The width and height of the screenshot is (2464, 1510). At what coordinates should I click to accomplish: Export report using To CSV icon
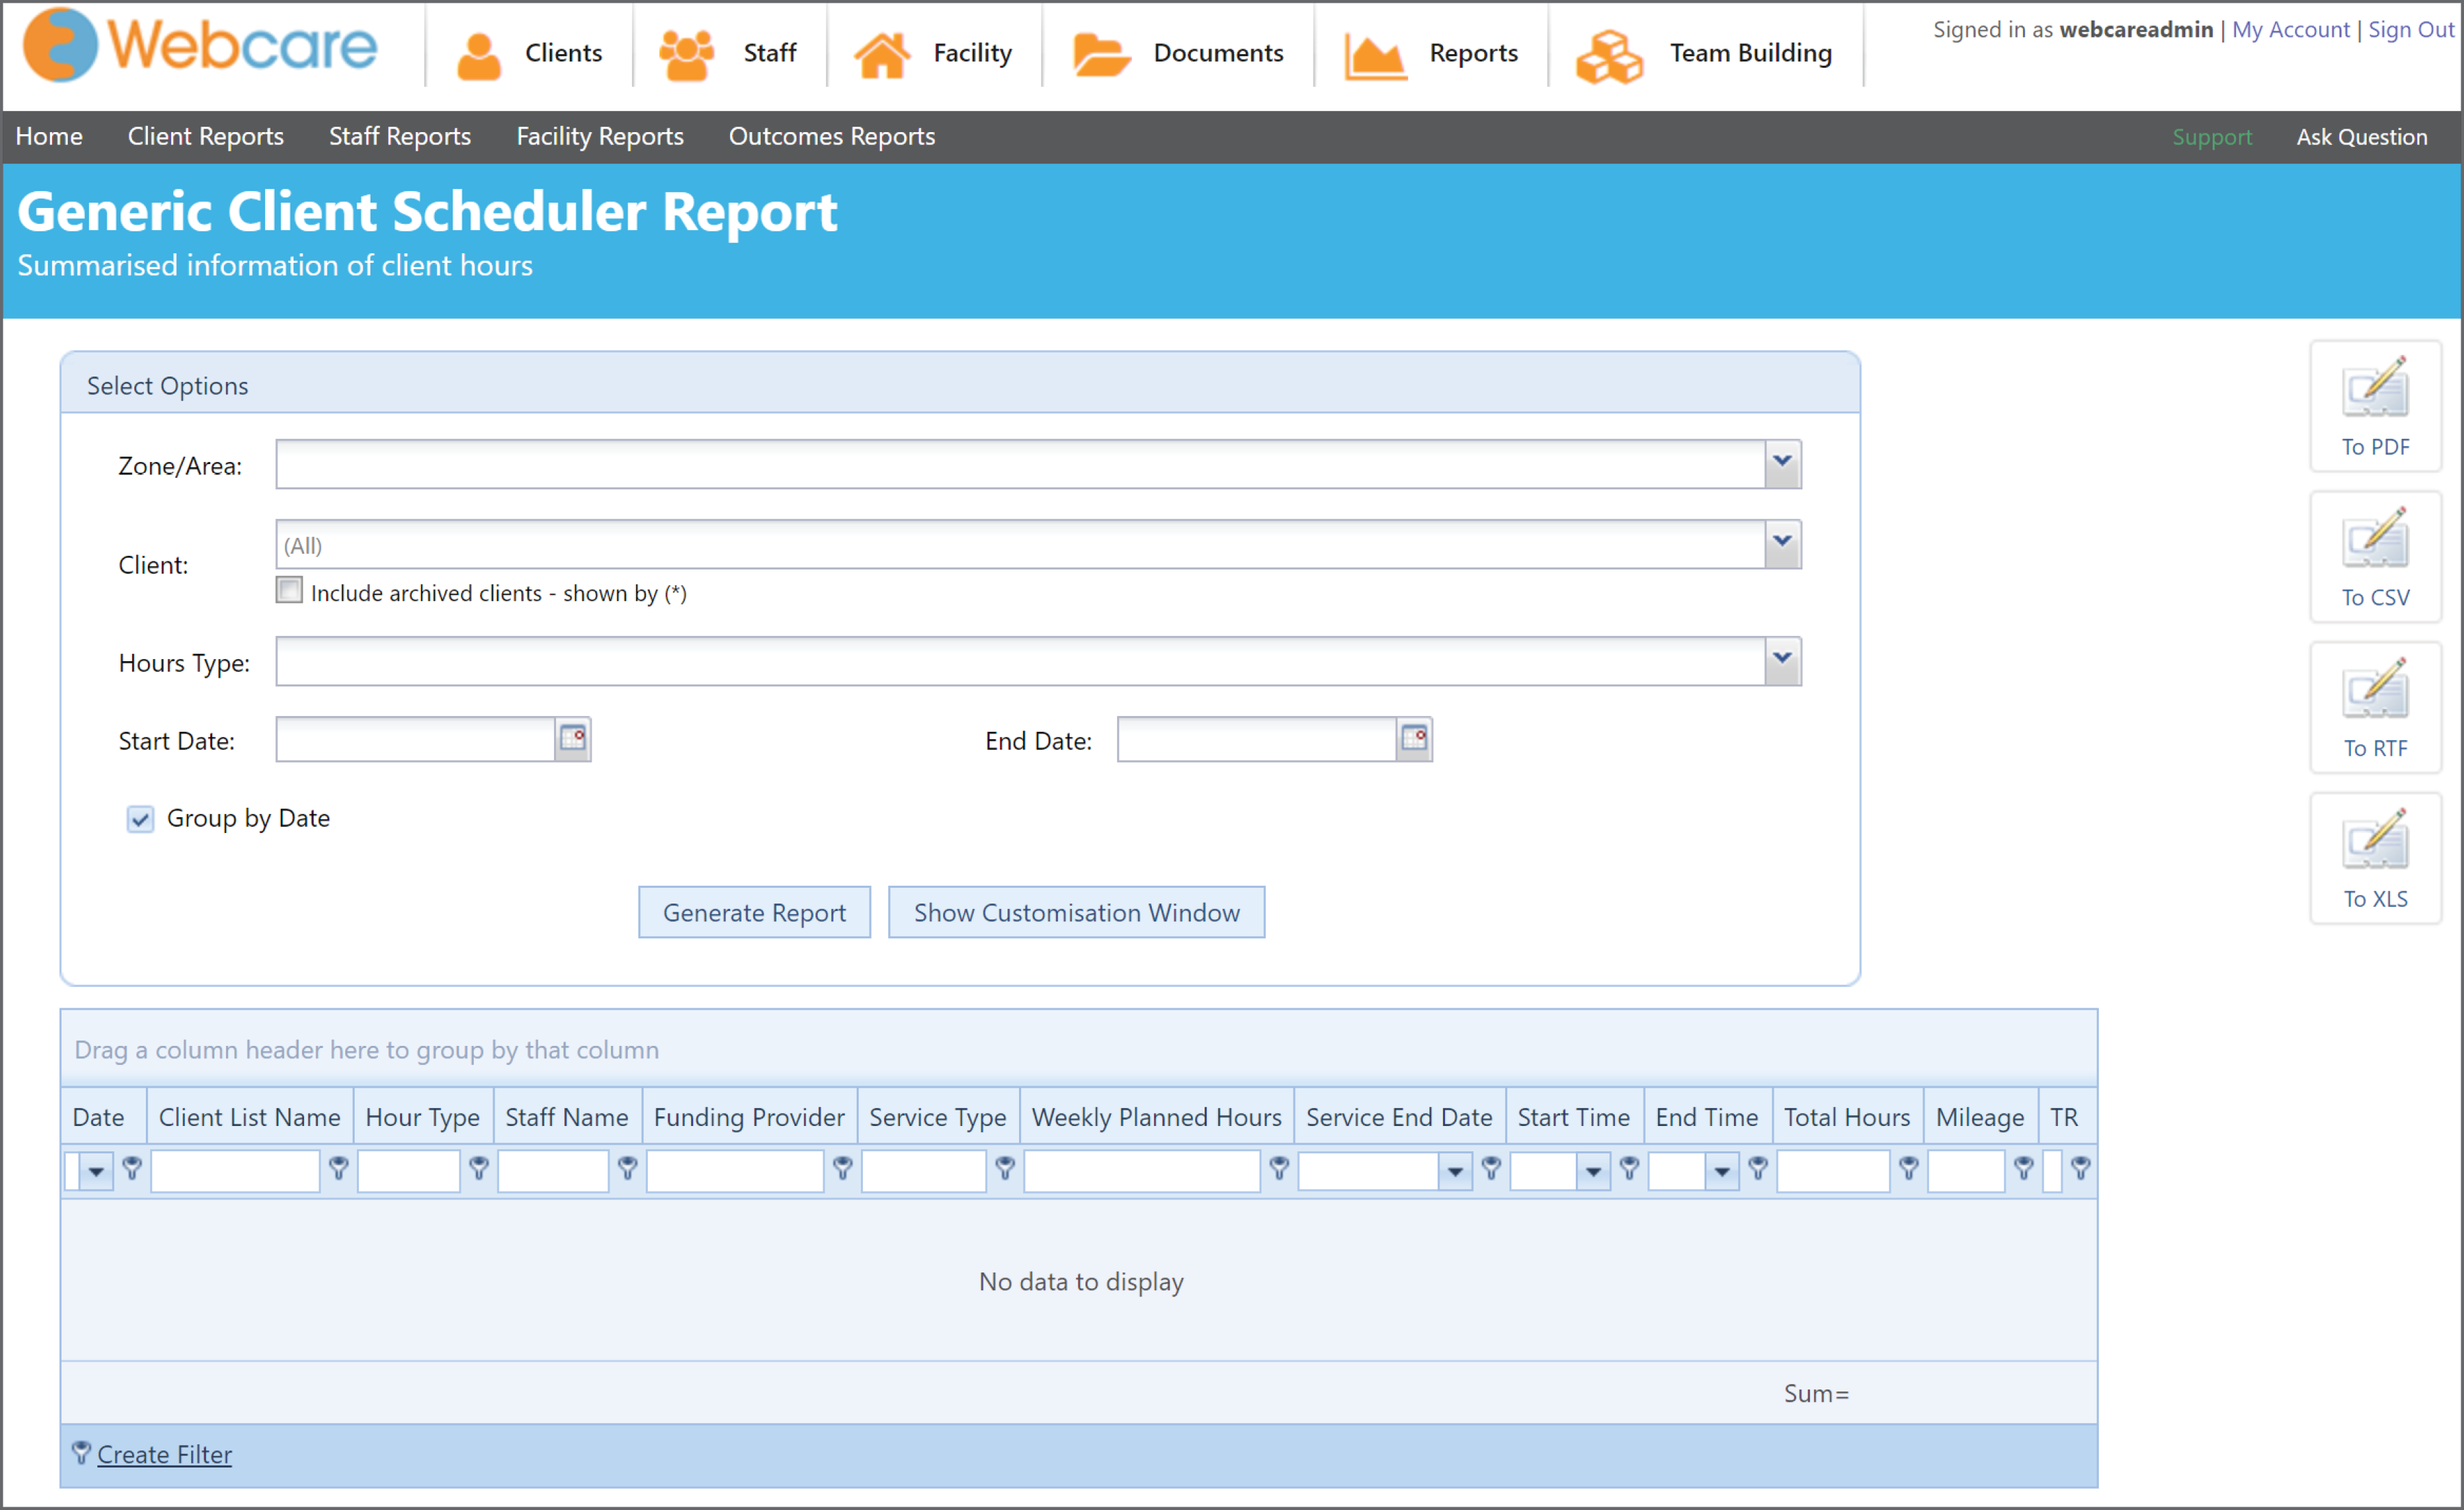2375,556
